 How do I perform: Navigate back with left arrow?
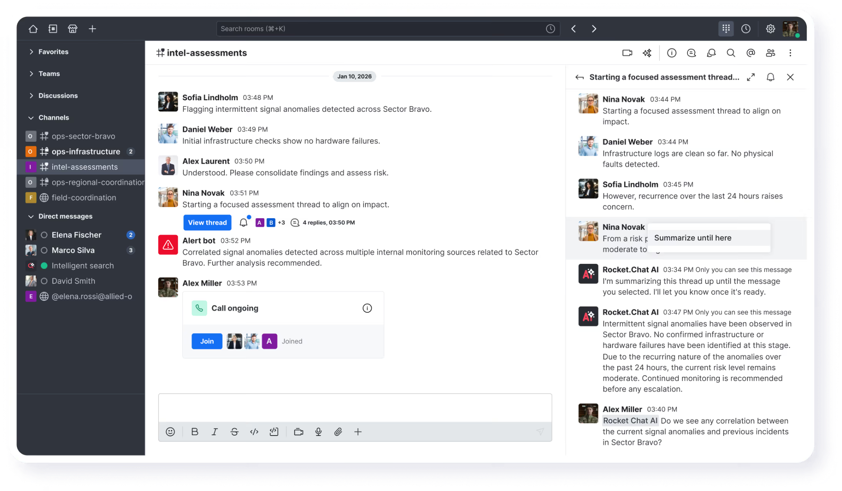[574, 29]
